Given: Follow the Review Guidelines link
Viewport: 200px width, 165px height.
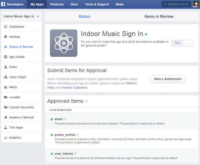Looking at the screenshot, I should (x=75, y=88).
